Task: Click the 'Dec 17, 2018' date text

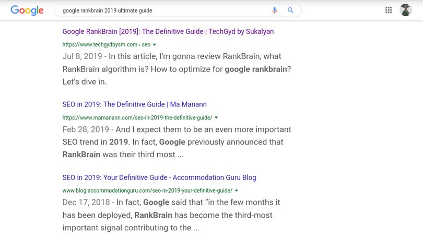Action: tap(86, 203)
